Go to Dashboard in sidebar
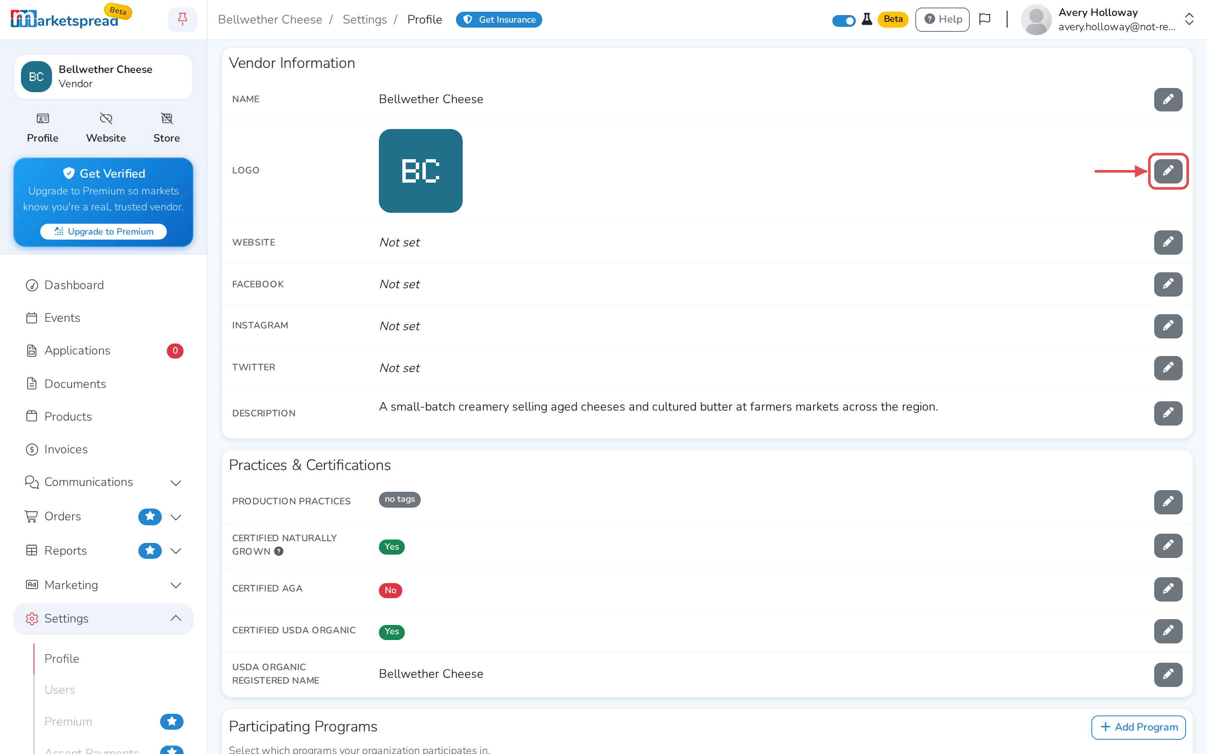This screenshot has width=1207, height=754. 103,285
